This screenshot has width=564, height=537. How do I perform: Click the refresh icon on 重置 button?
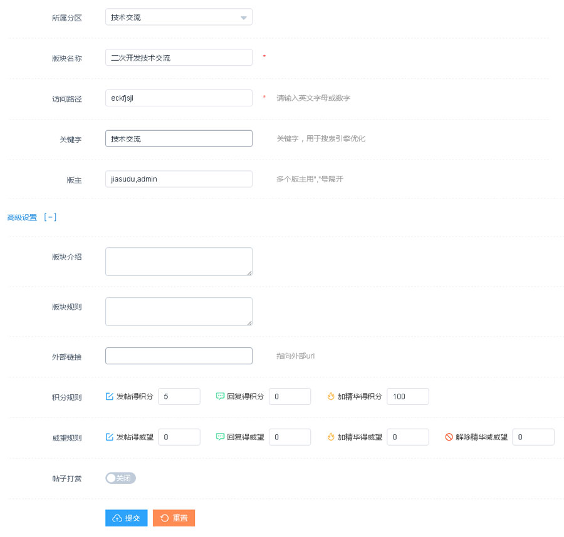coord(164,518)
